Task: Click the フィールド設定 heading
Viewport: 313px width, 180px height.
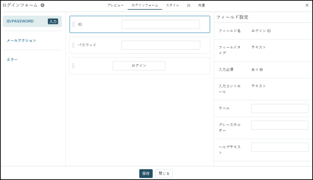Action: [x=232, y=17]
